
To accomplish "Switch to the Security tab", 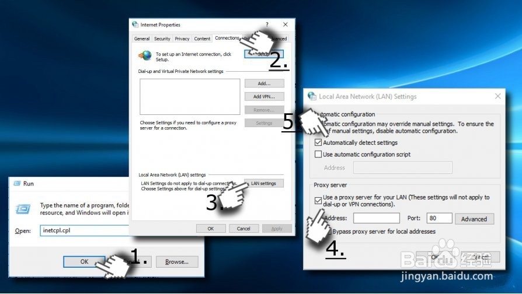I will click(162, 38).
